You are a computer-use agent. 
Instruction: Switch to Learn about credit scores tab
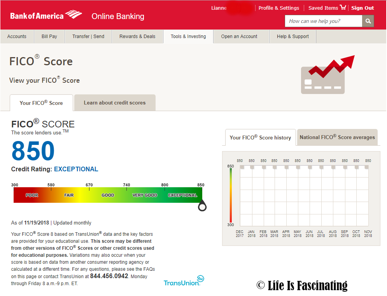(115, 103)
